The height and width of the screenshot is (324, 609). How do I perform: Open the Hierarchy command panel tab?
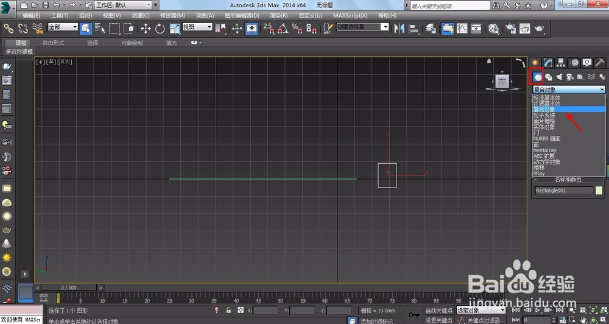(561, 63)
